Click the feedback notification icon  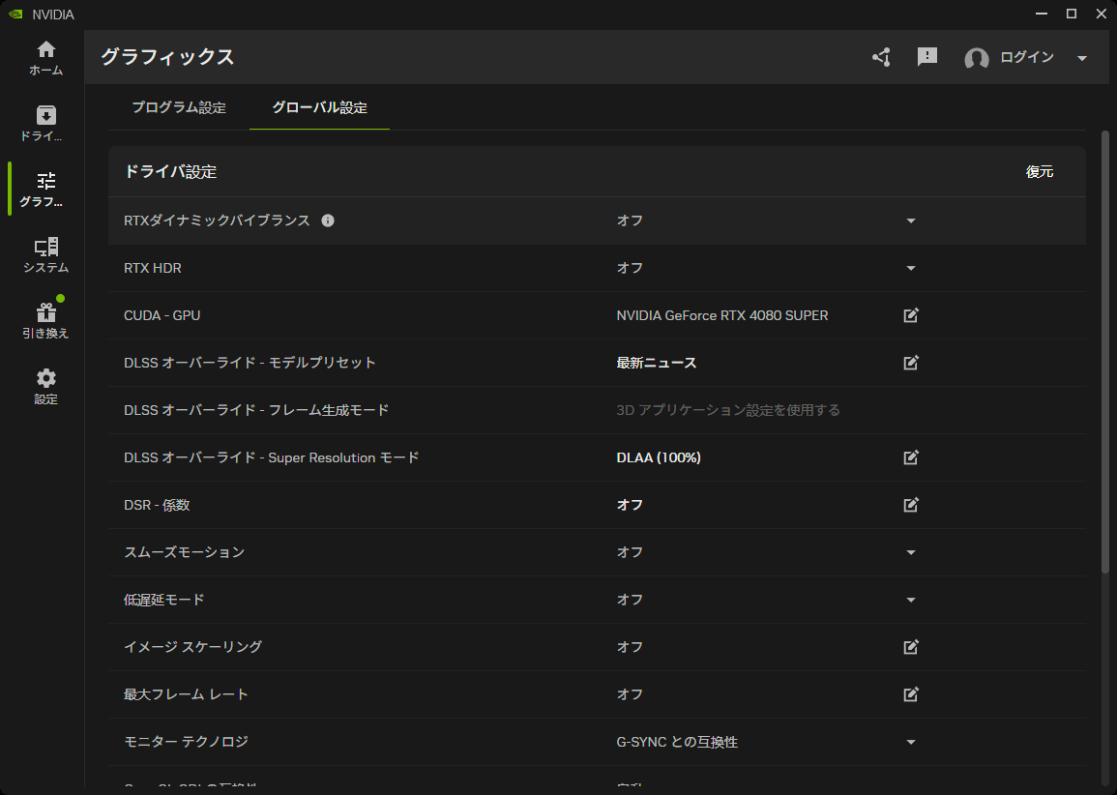[927, 57]
